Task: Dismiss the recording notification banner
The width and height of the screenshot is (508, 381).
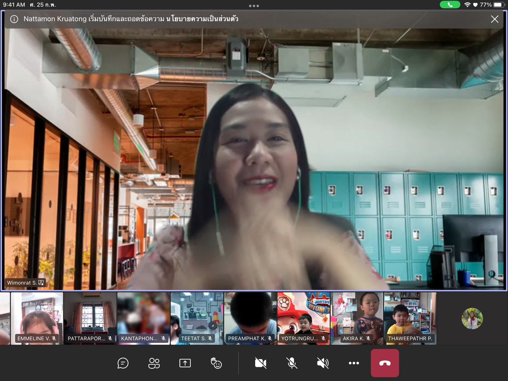Action: (x=494, y=19)
